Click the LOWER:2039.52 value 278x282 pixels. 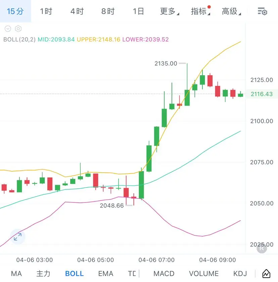click(x=145, y=39)
